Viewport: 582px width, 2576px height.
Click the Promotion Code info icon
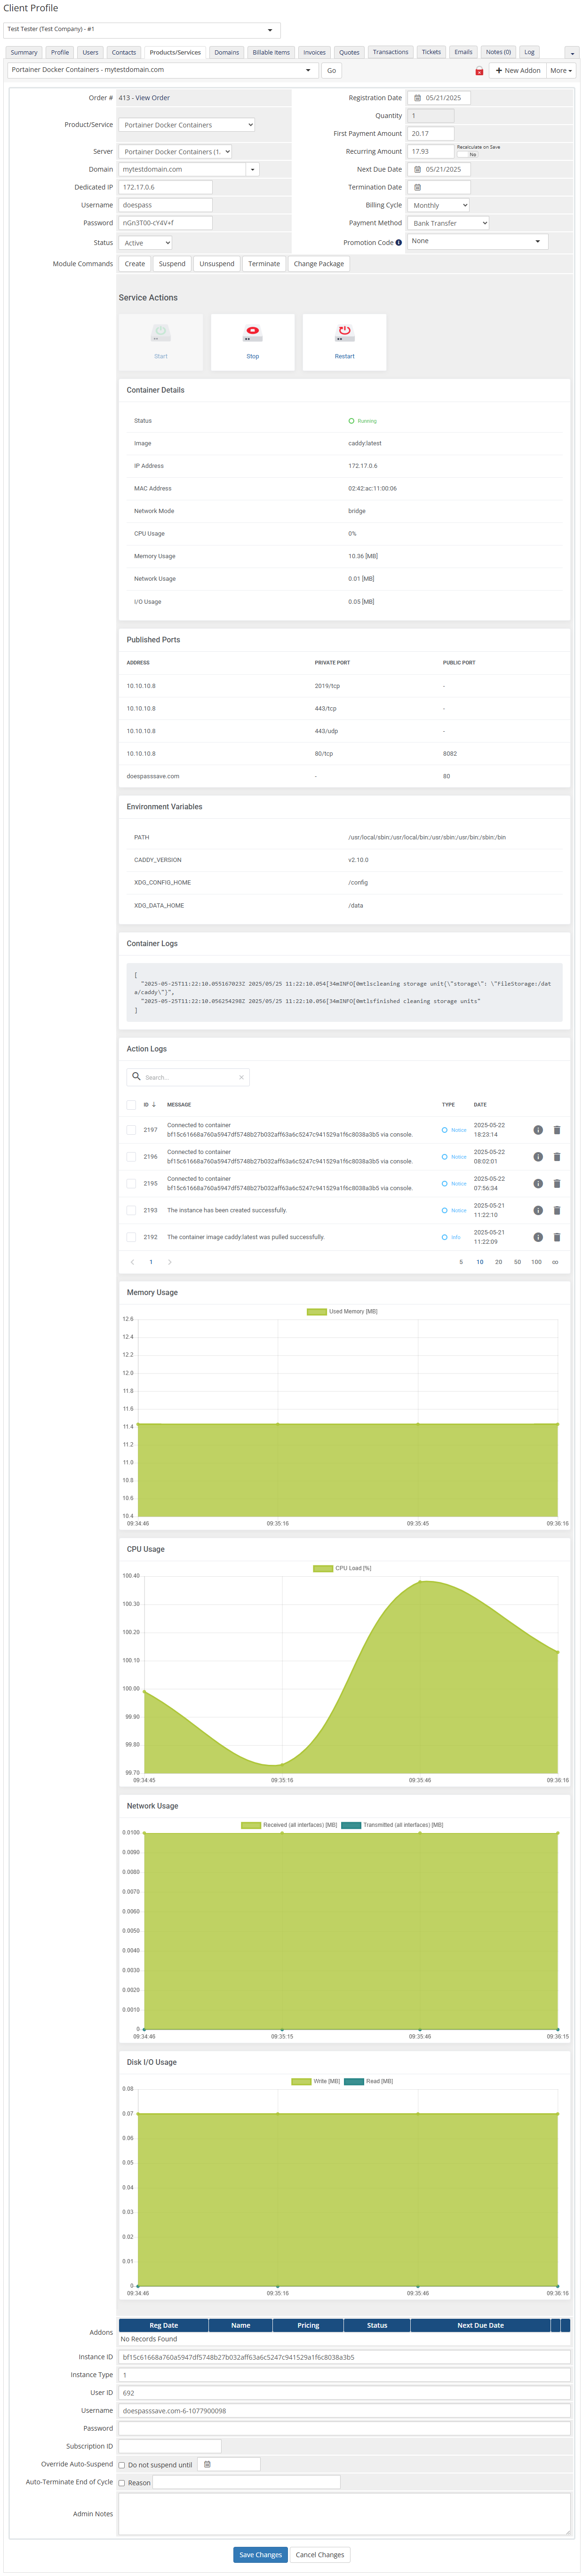(x=398, y=243)
